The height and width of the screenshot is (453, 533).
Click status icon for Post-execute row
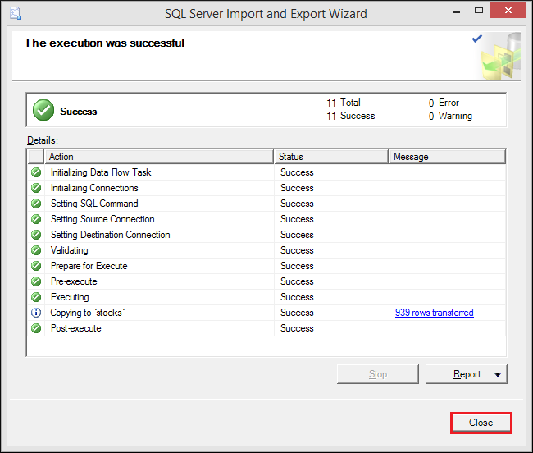[x=36, y=328]
